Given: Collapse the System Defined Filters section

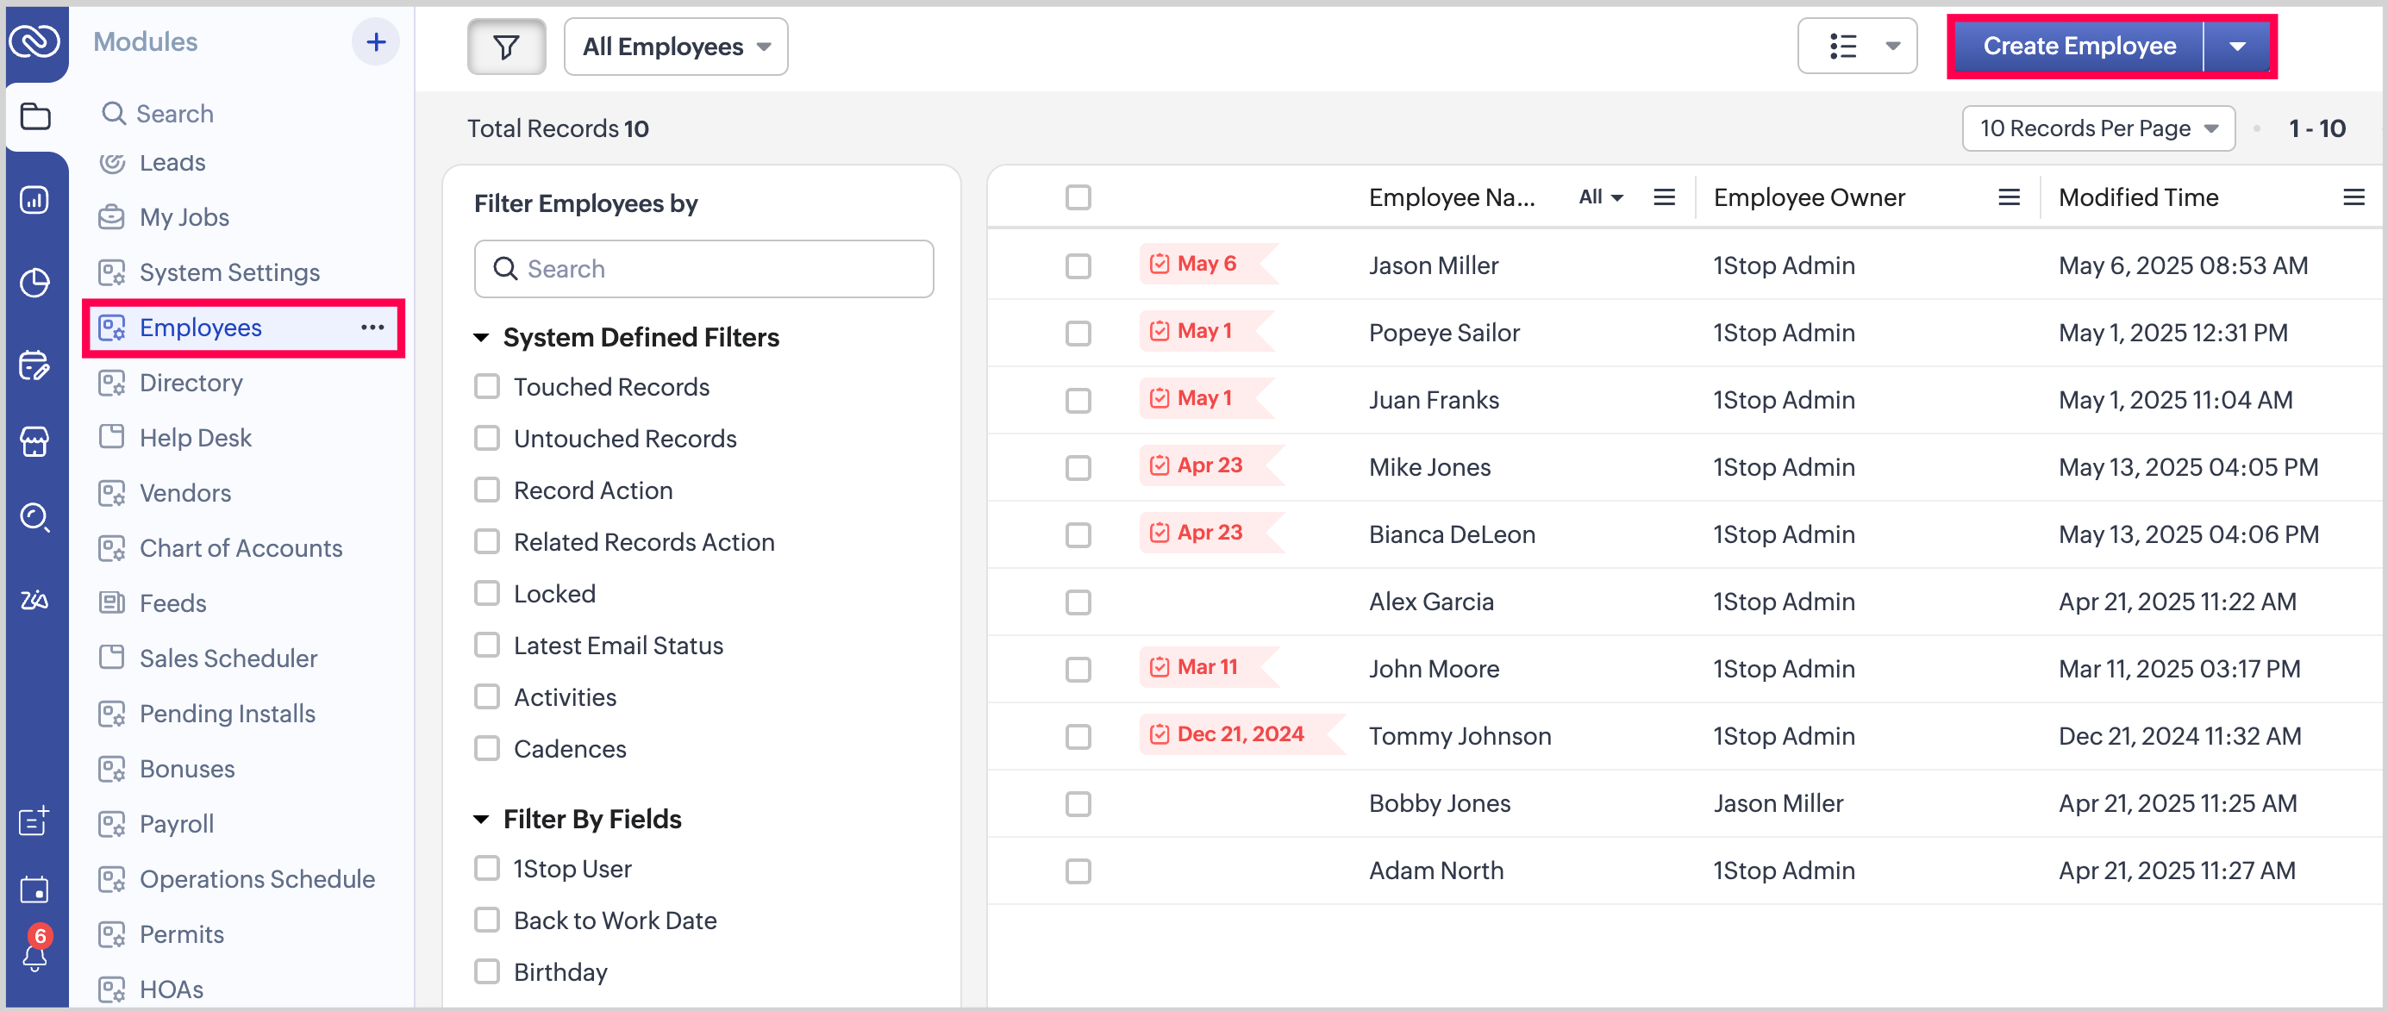Looking at the screenshot, I should [481, 337].
